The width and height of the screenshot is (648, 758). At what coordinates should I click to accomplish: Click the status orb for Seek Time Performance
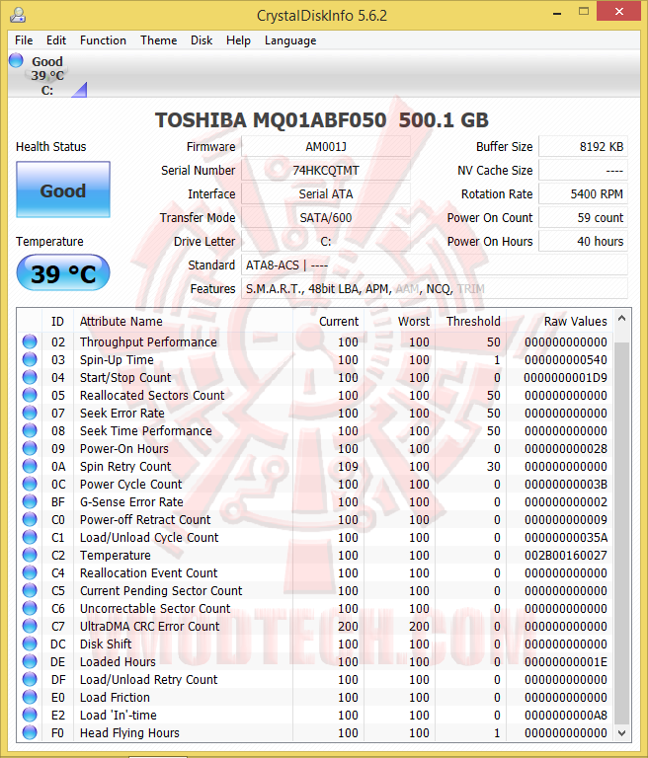[x=30, y=430]
